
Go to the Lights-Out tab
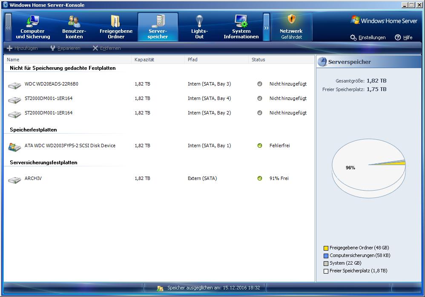[199, 27]
